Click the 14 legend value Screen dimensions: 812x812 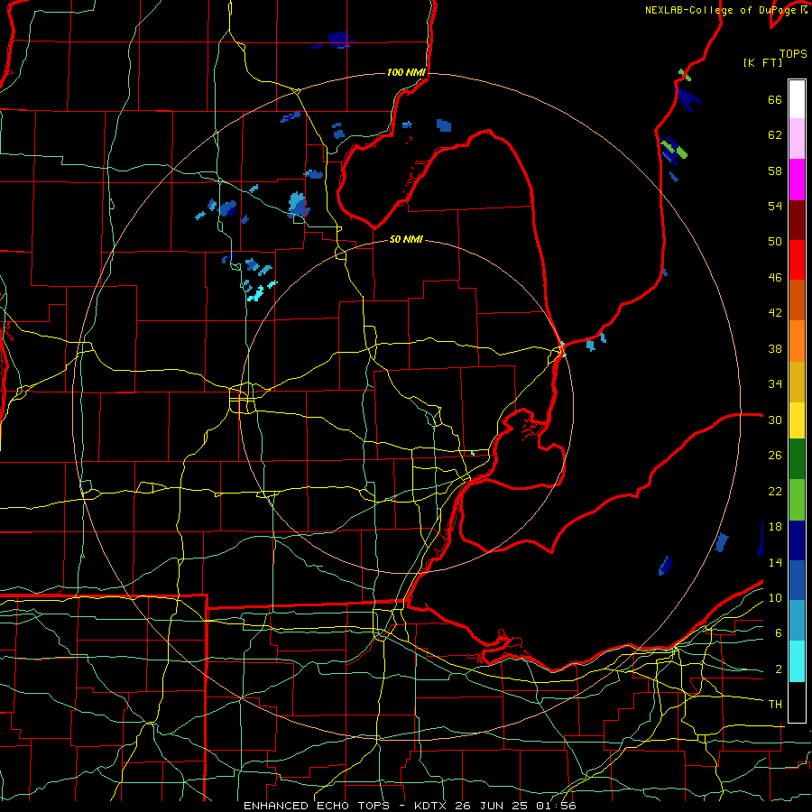point(775,562)
